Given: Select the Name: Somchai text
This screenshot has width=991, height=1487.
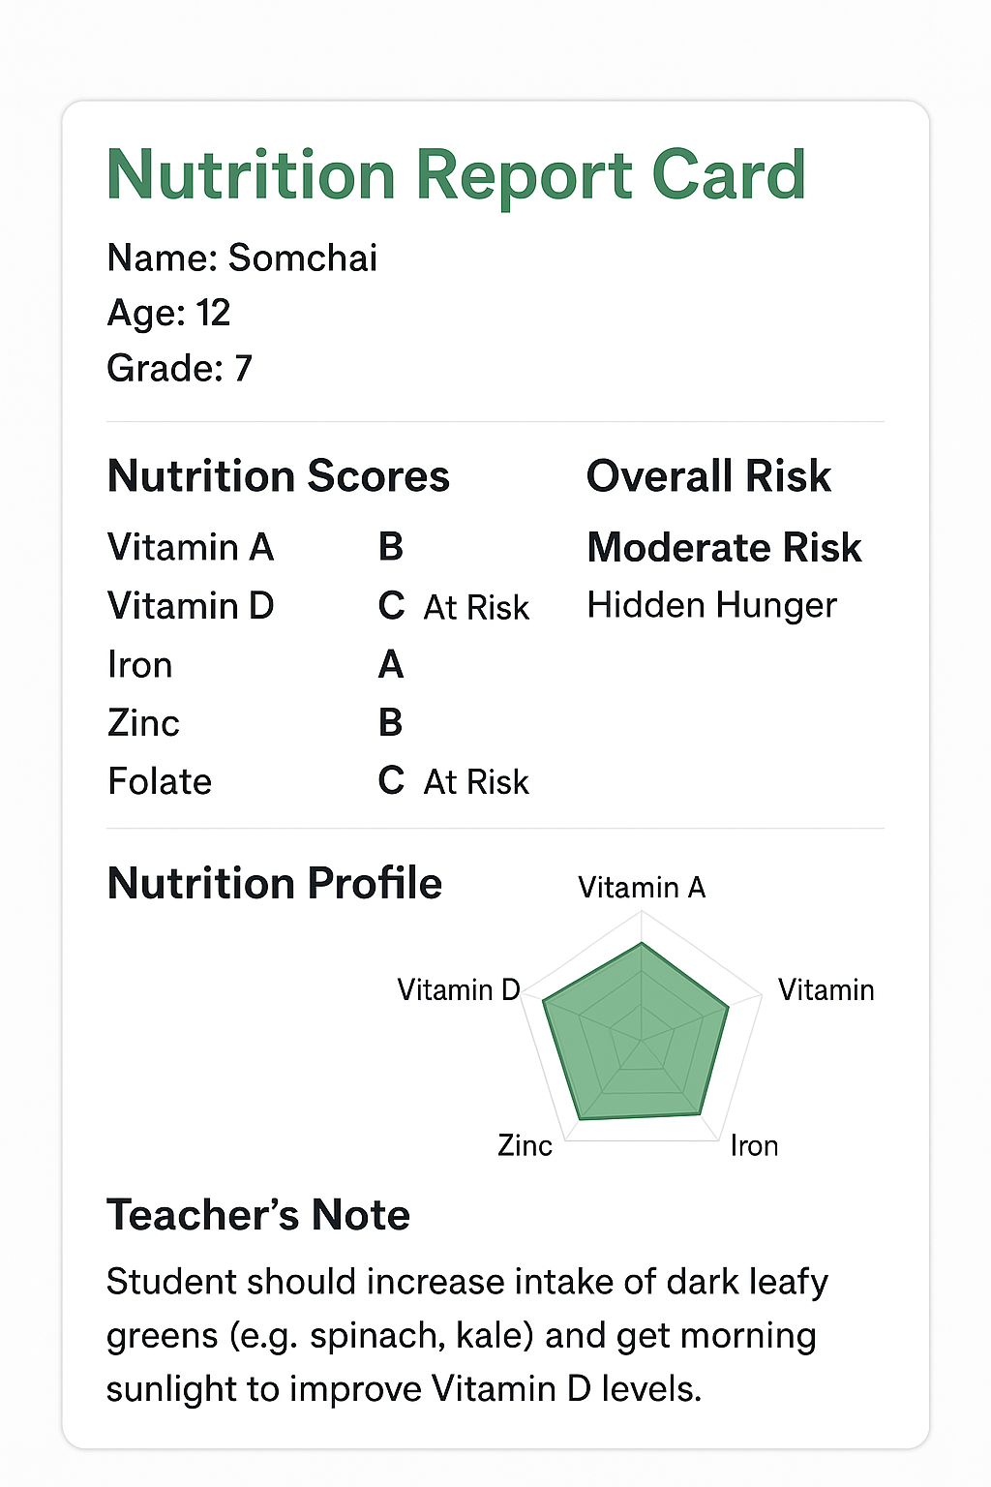Looking at the screenshot, I should coord(242,258).
